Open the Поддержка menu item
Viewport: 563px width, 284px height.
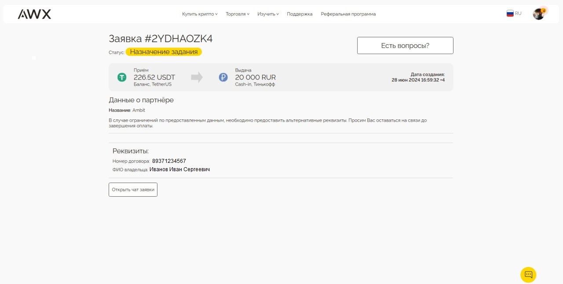pyautogui.click(x=300, y=14)
